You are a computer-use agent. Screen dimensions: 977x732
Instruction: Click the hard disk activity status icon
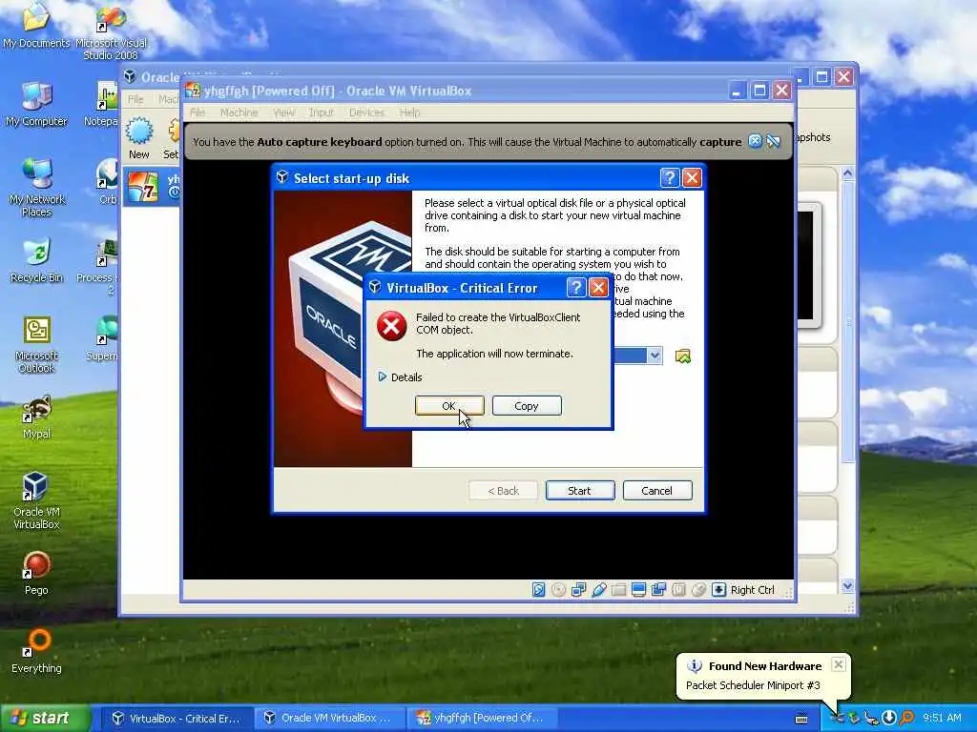(538, 589)
